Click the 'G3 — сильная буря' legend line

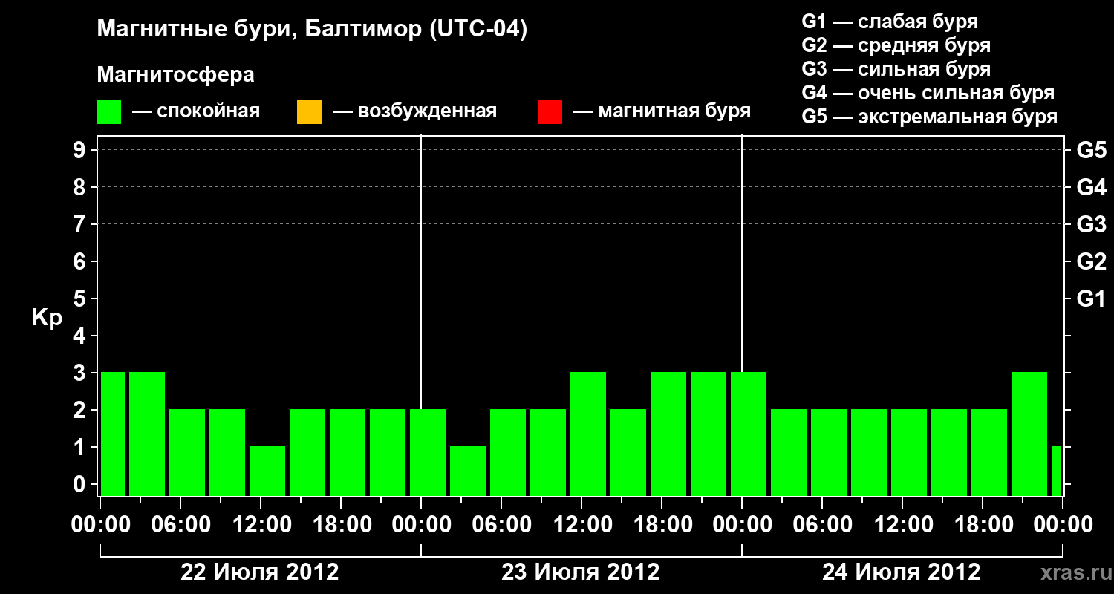pyautogui.click(x=896, y=69)
